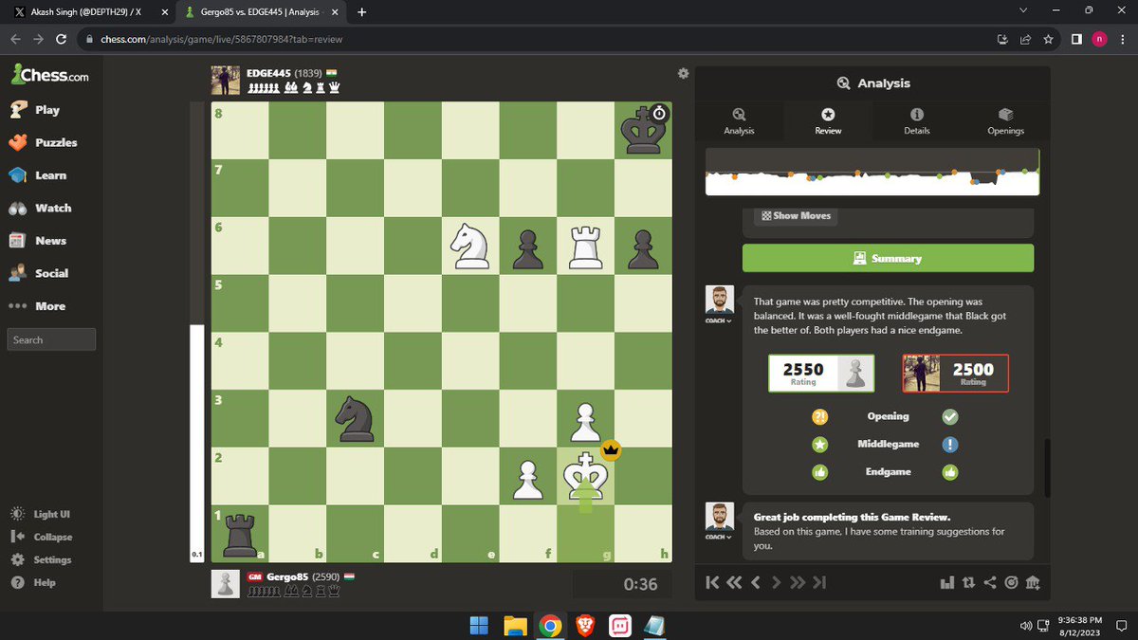The width and height of the screenshot is (1138, 640).
Task: Click the target practice icon
Action: tap(1011, 582)
